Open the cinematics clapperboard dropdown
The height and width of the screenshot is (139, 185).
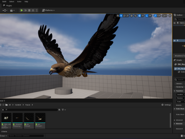pyautogui.click(x=12, y=10)
